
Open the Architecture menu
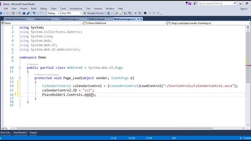point(76,9)
